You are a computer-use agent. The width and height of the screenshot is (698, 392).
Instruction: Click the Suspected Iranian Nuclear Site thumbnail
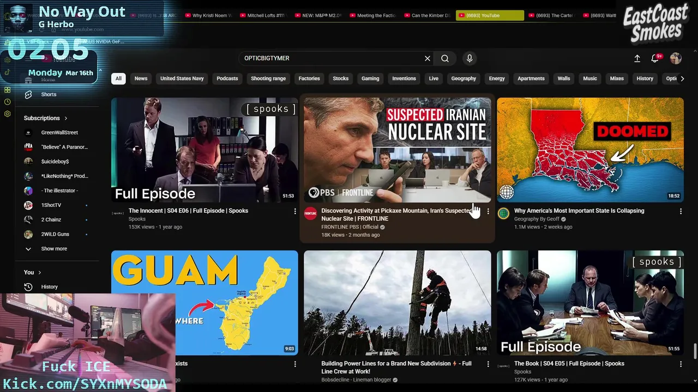398,150
